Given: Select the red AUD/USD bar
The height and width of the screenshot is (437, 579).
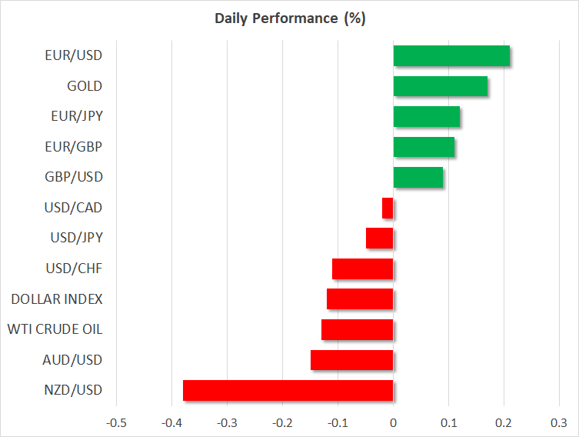Looking at the screenshot, I should [x=351, y=360].
